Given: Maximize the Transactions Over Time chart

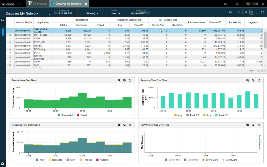Looking at the screenshot, I should 130,80.
